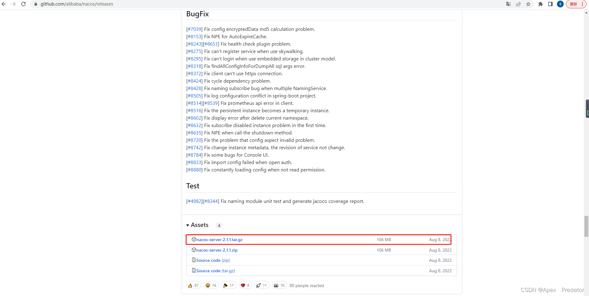Open issue #8243 link
Screen dimensions: 589x296
tap(194, 44)
